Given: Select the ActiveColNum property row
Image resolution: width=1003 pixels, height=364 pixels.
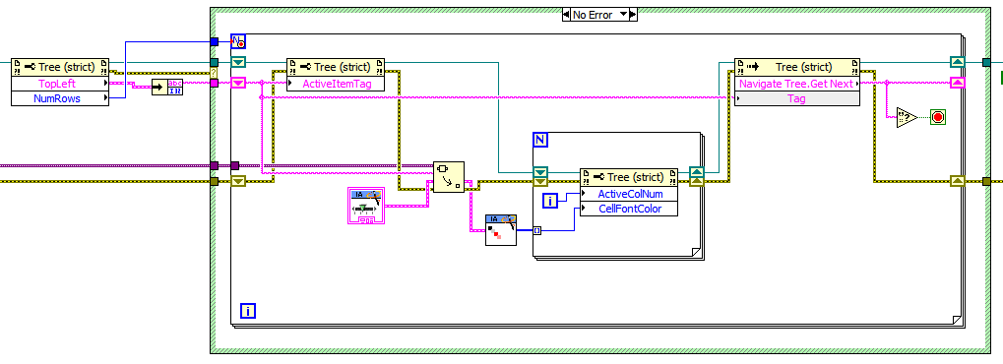Looking at the screenshot, I should click(x=629, y=194).
